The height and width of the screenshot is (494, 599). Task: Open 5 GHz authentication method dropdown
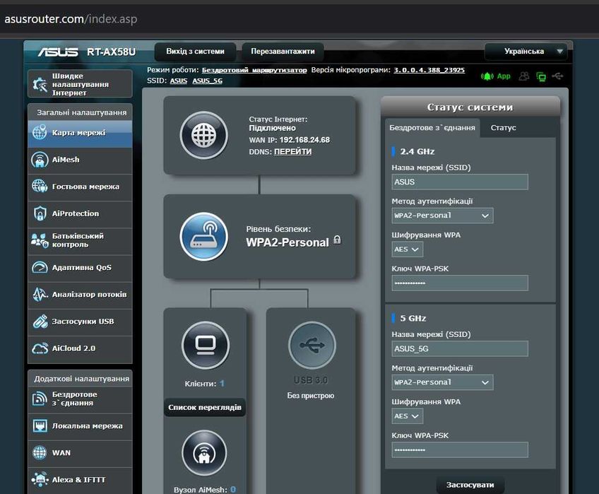(442, 382)
